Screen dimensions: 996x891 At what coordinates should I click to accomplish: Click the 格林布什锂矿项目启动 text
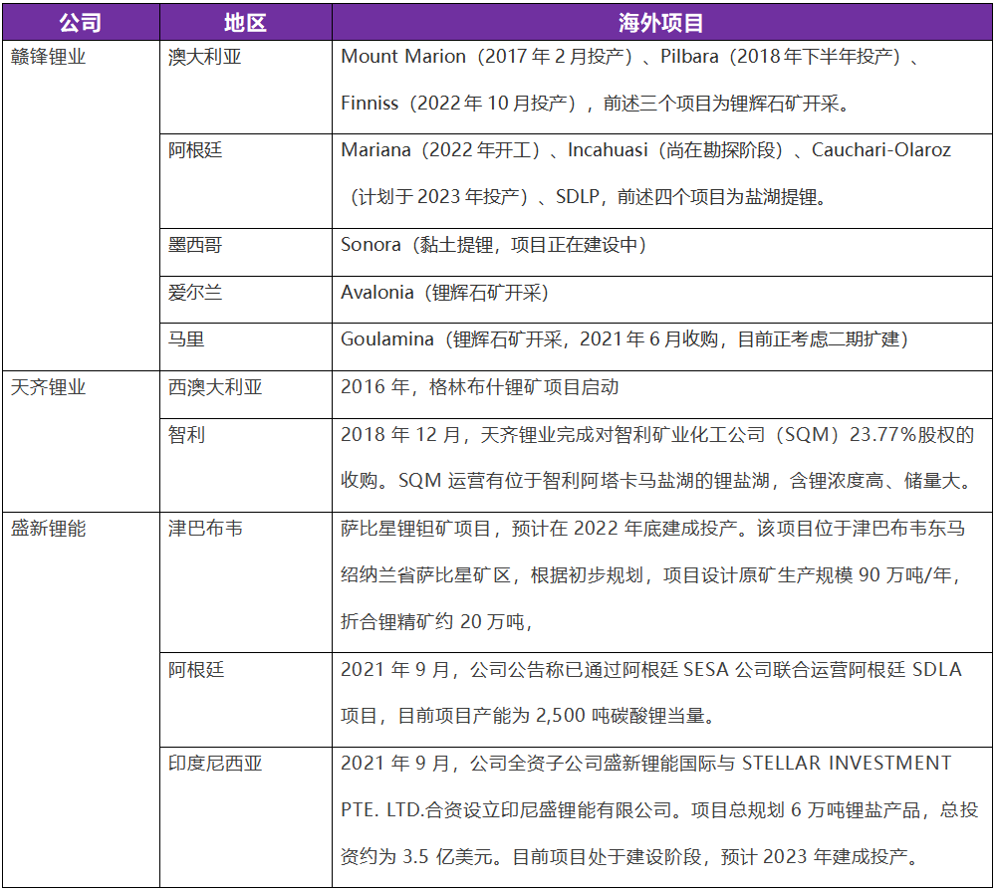coord(480,386)
